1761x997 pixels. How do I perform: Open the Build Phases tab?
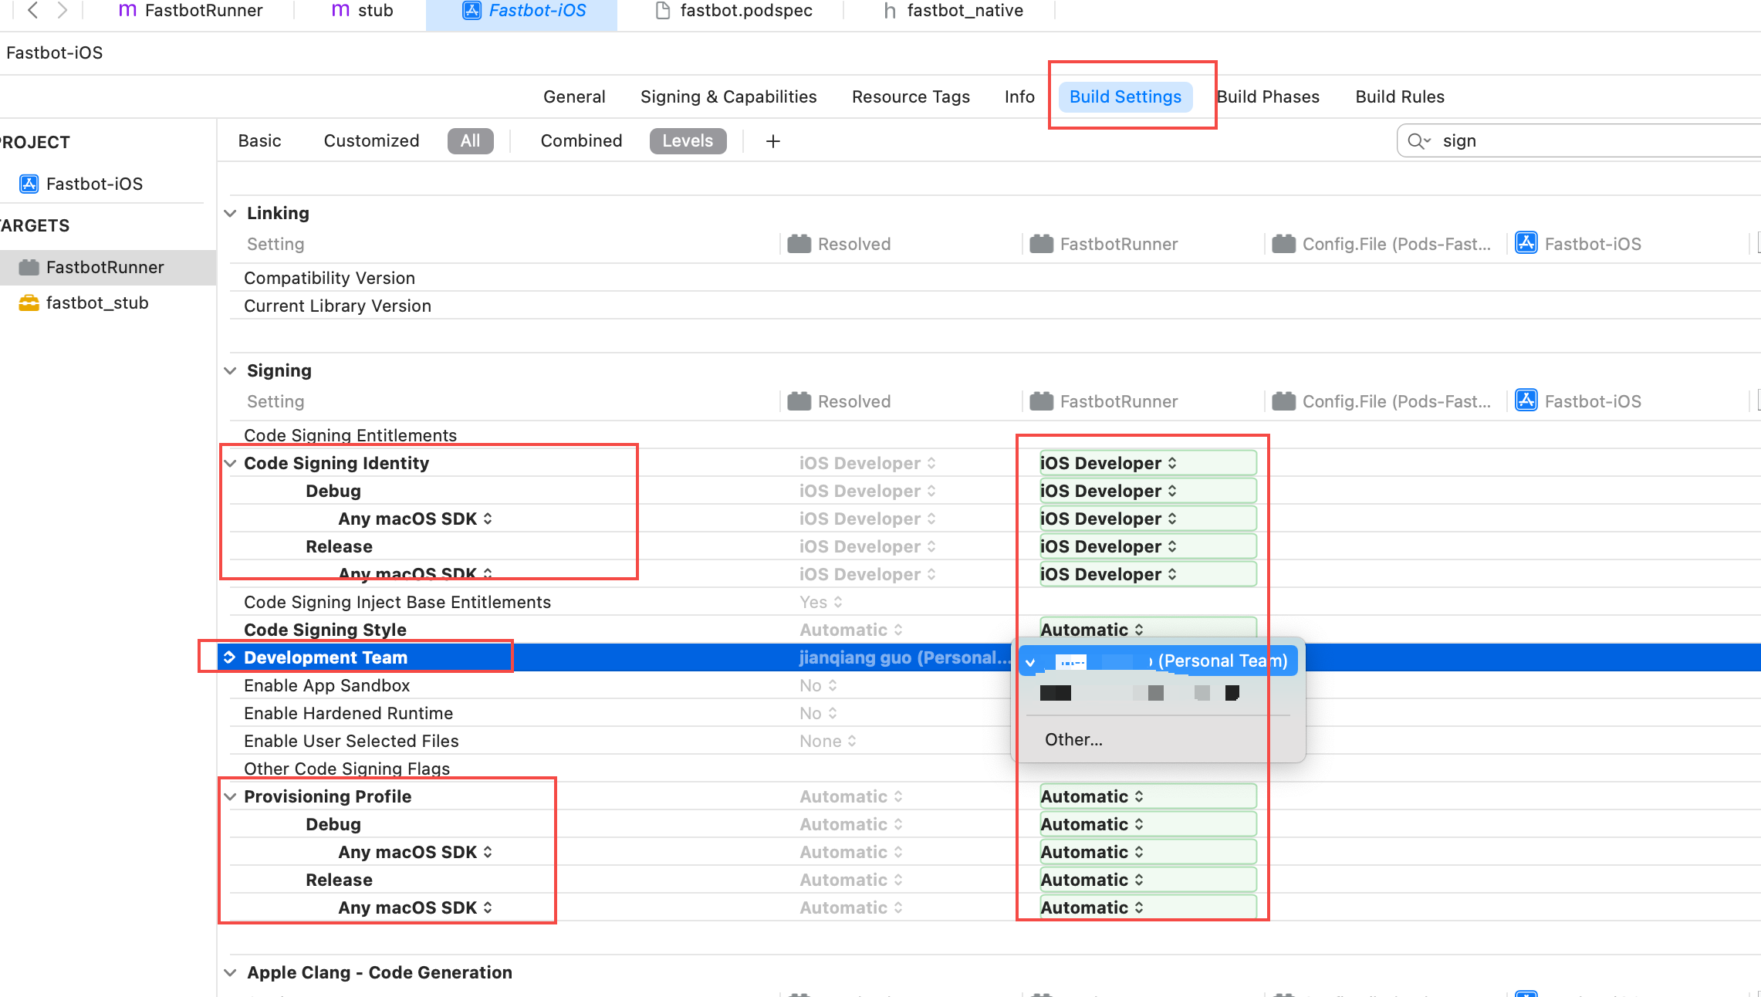click(1268, 96)
